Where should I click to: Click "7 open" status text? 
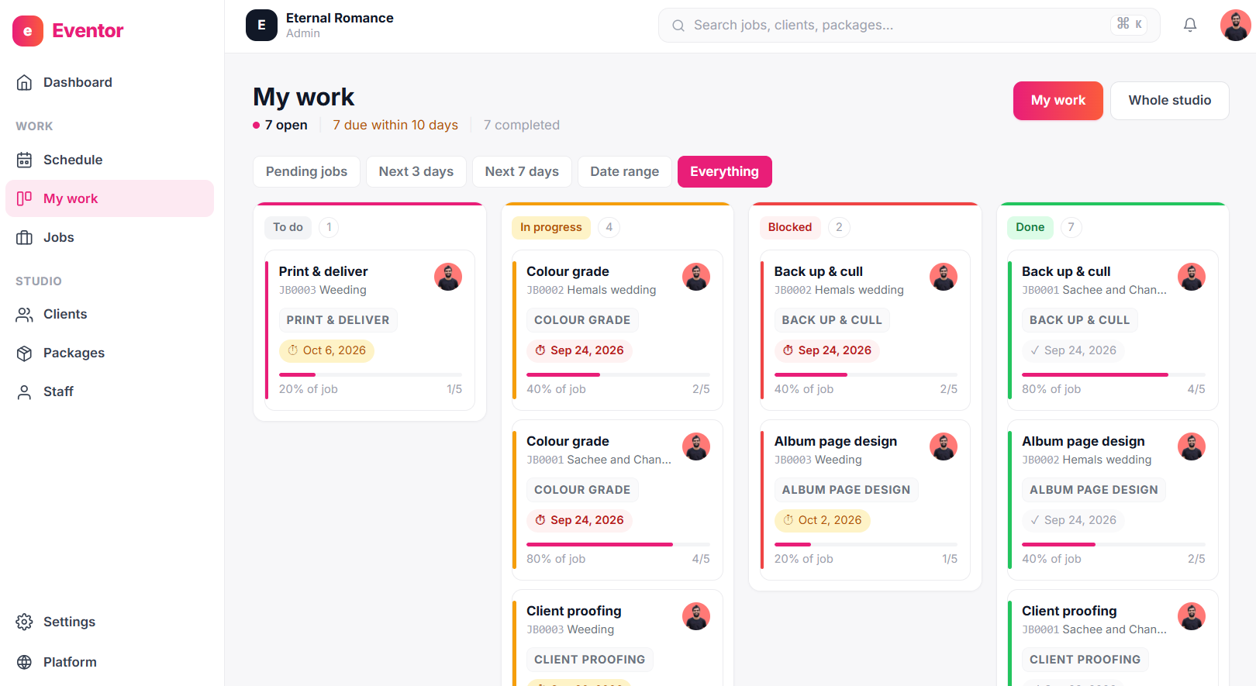point(286,125)
